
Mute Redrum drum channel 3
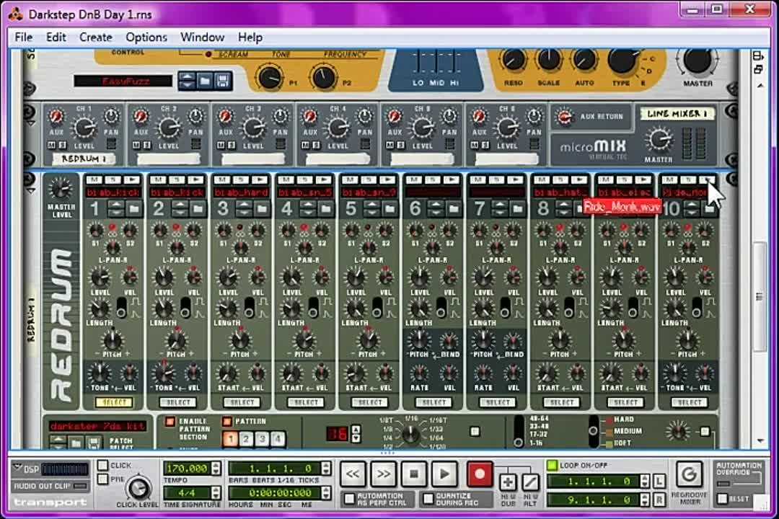click(x=221, y=179)
